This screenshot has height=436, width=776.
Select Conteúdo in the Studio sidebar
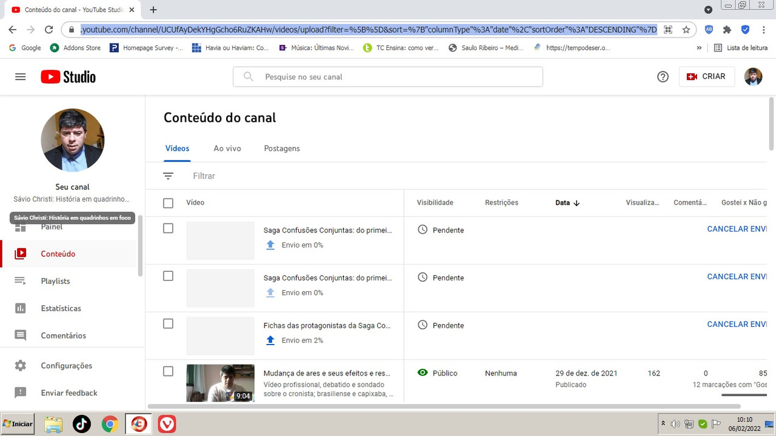58,254
